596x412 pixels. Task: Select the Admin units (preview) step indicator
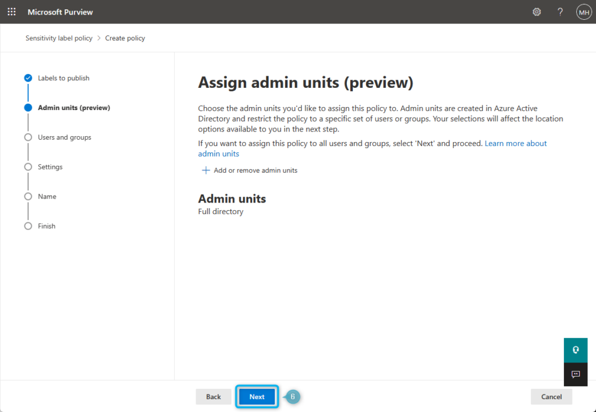click(x=27, y=107)
